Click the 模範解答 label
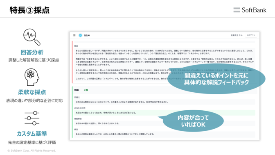 point(78,119)
